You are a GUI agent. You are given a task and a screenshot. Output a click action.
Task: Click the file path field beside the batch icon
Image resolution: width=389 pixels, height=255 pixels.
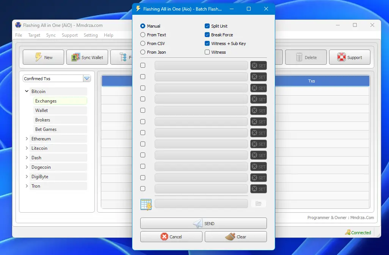pos(201,204)
